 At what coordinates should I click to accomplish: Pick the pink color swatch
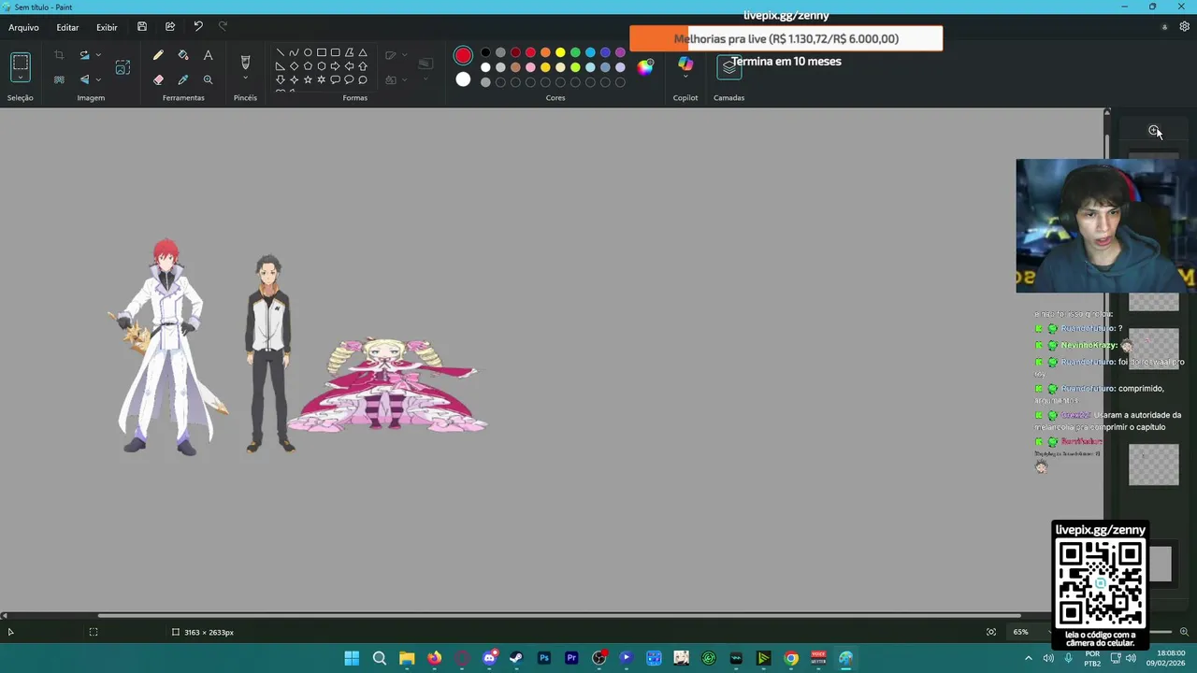point(530,67)
